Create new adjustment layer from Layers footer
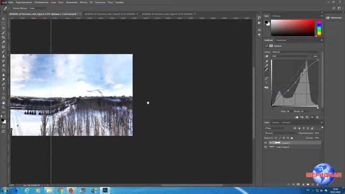The height and width of the screenshot is (194, 345). 303,184
